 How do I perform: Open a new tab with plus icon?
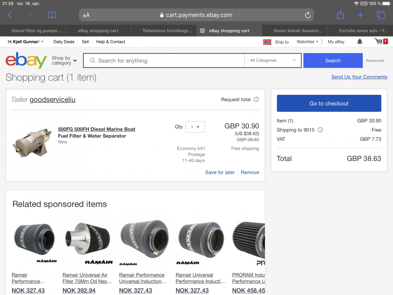tap(360, 15)
